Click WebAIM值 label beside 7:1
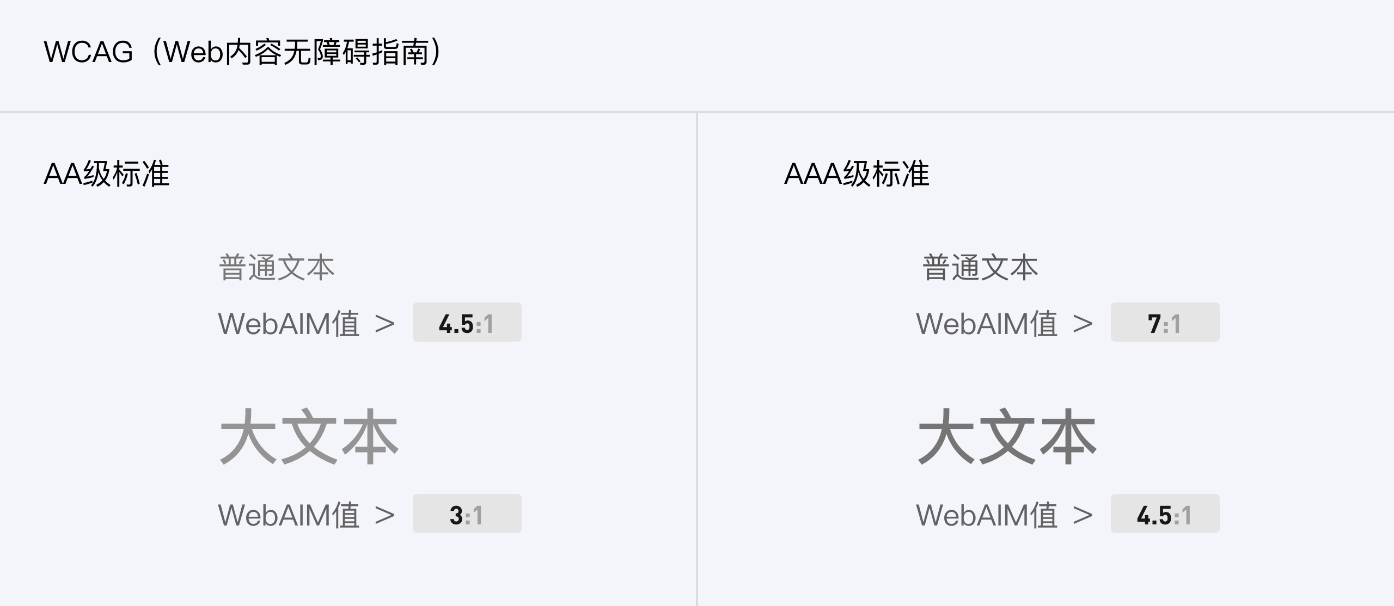Image resolution: width=1394 pixels, height=606 pixels. (987, 324)
